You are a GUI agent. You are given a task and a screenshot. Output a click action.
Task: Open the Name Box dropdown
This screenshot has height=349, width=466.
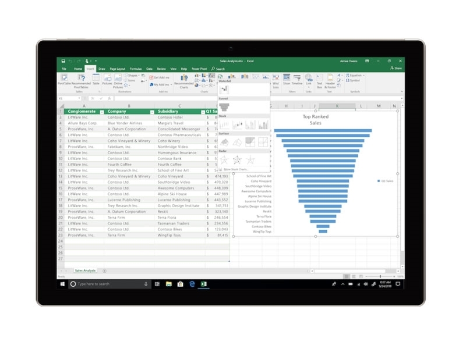[x=79, y=98]
